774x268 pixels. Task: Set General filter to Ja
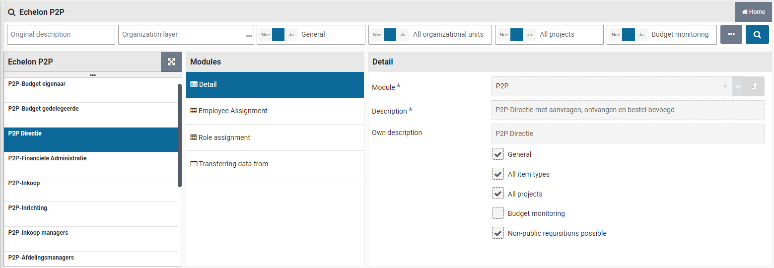click(x=291, y=35)
